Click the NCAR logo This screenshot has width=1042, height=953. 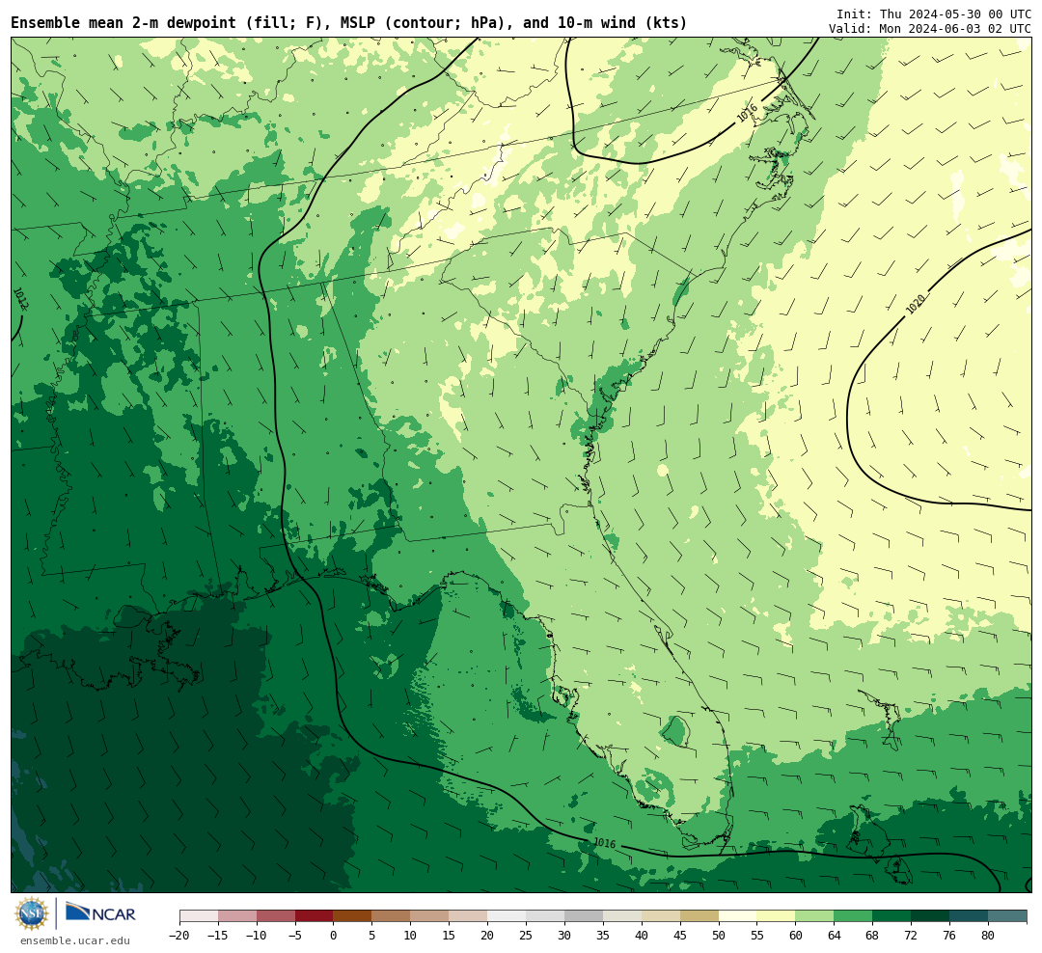pos(100,914)
